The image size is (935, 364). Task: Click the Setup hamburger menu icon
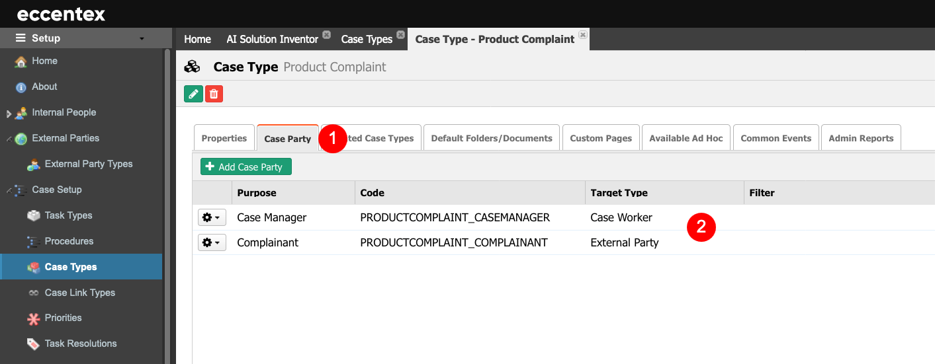(21, 38)
